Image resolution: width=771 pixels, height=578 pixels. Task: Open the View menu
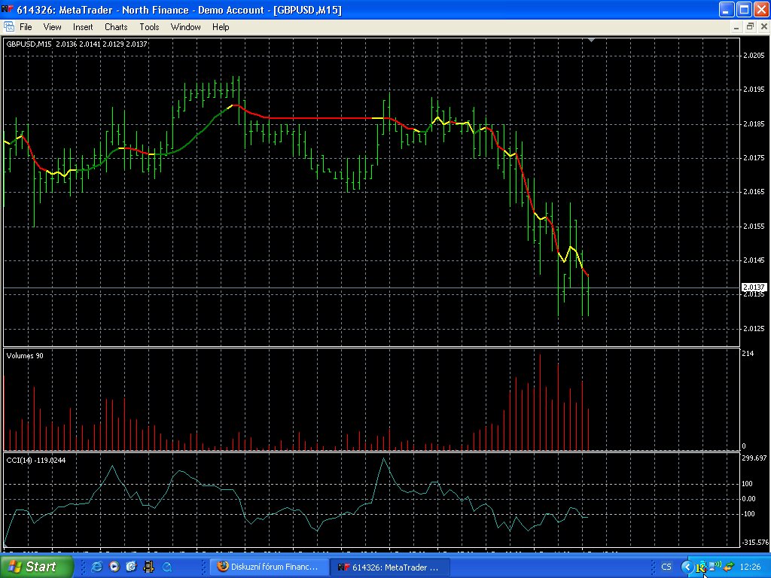(x=53, y=26)
